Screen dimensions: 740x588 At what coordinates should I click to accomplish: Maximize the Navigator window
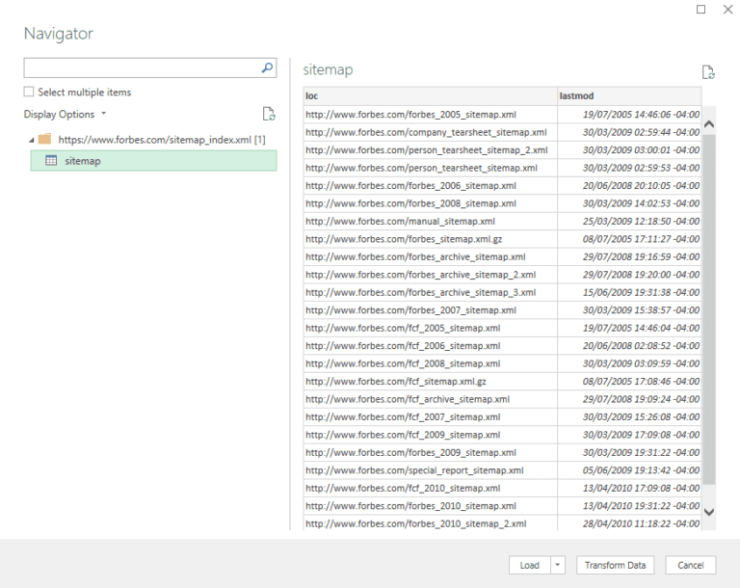pyautogui.click(x=700, y=9)
